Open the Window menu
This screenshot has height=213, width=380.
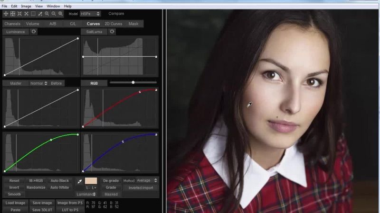click(x=53, y=6)
